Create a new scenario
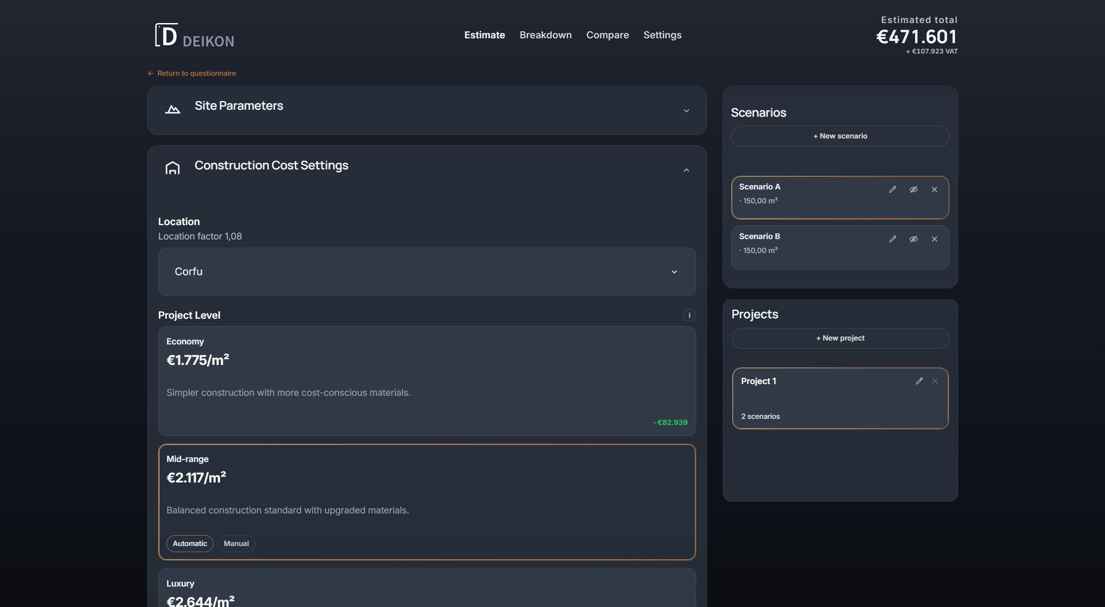The image size is (1105, 607). 840,136
